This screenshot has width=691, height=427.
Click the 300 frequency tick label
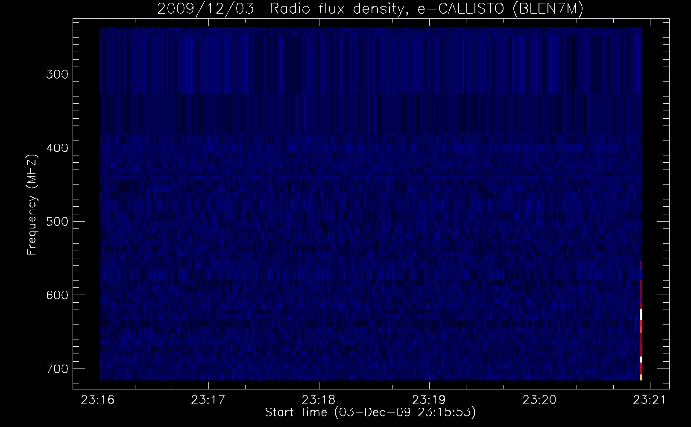[x=58, y=74]
